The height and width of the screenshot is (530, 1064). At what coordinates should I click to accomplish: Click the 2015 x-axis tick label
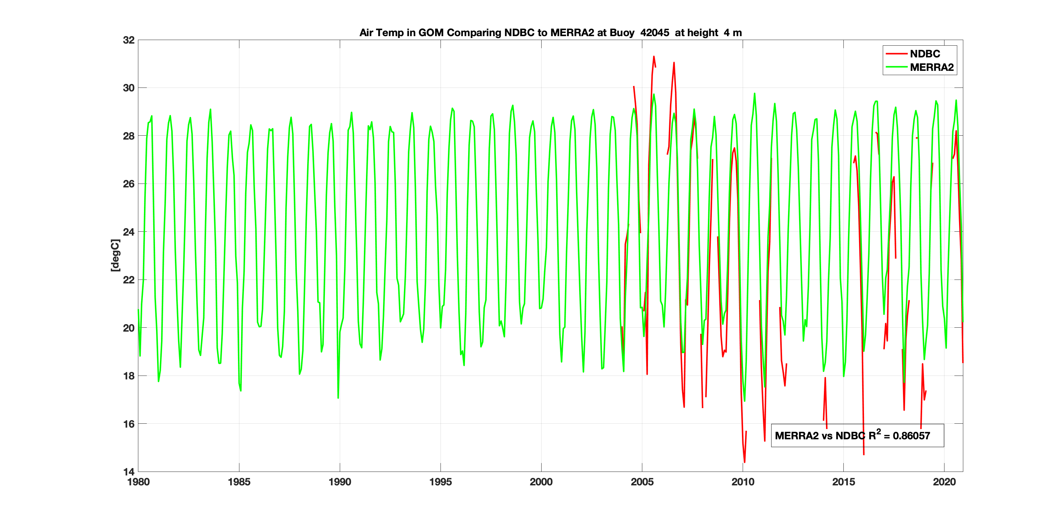coord(843,482)
